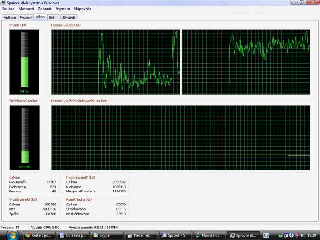
Task: Click the 'Historie využití CPU' label
Action: tap(66, 25)
